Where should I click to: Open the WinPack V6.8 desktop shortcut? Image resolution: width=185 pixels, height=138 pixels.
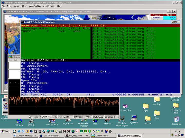click(x=52, y=120)
